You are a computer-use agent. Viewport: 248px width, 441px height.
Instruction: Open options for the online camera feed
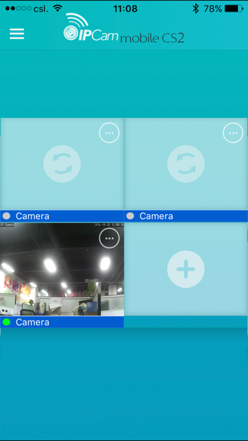pos(109,238)
